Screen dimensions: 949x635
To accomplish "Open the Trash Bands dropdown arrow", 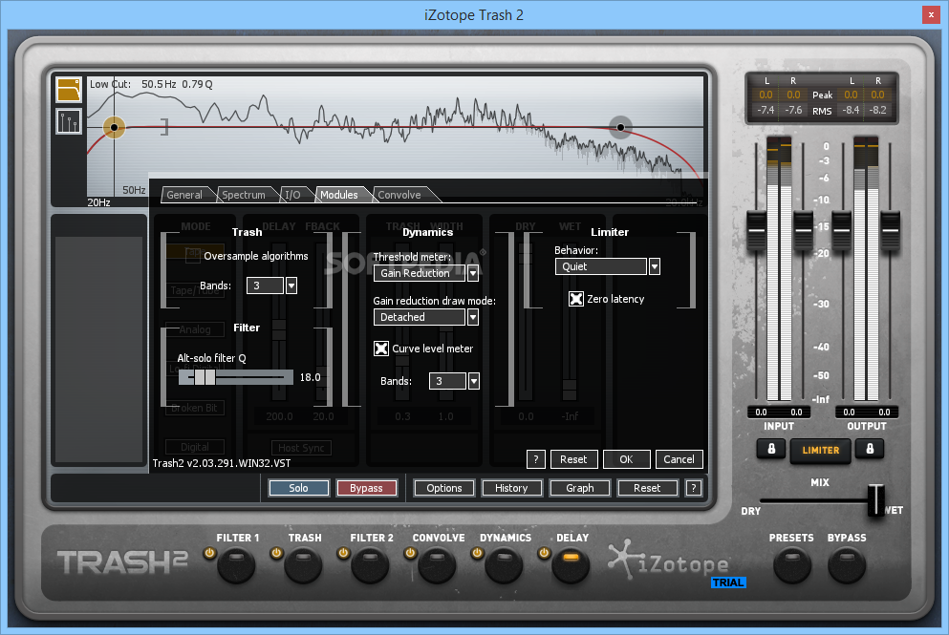I will 291,286.
